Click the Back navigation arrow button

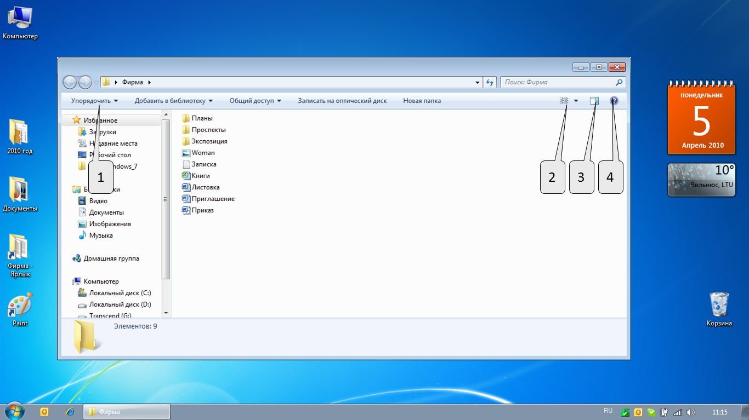tap(70, 82)
